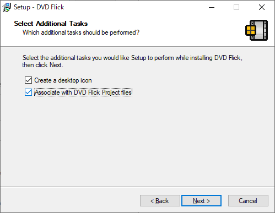The height and width of the screenshot is (213, 275).
Task: Close the Setup window with the X
Action: coord(262,7)
